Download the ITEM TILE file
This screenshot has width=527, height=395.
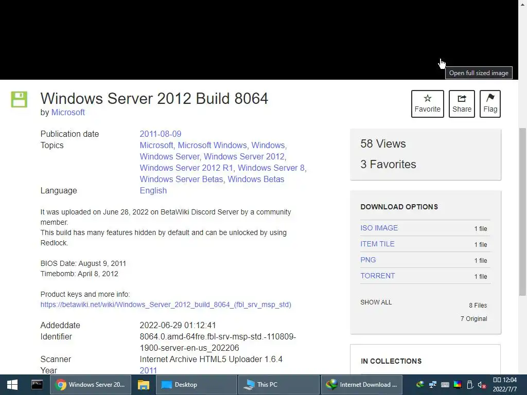(377, 244)
